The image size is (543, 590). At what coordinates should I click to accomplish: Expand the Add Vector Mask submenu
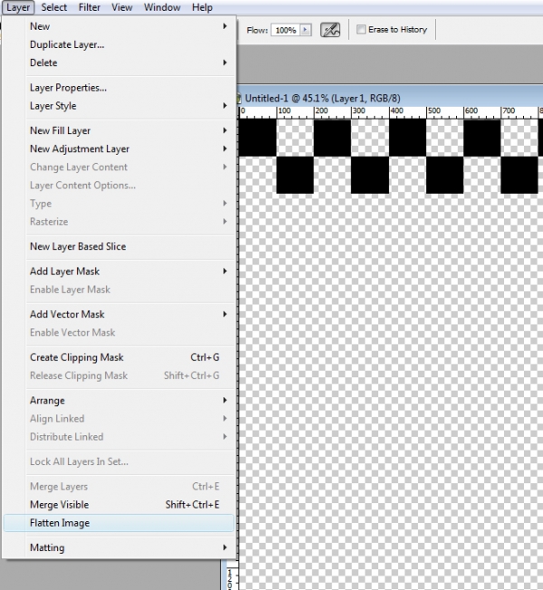click(119, 314)
